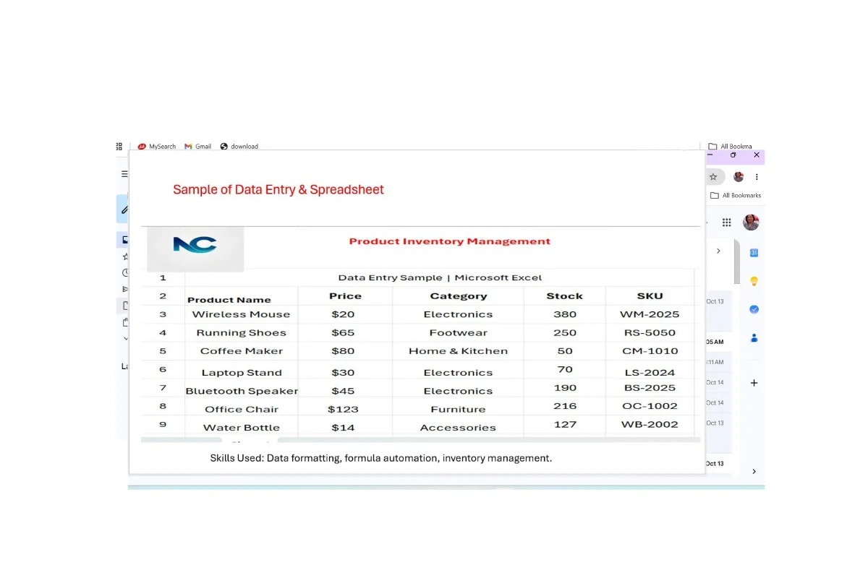Screen dimensions: 868x578
Task: Collapse the side panel with the bottom chevron
Action: pos(754,471)
